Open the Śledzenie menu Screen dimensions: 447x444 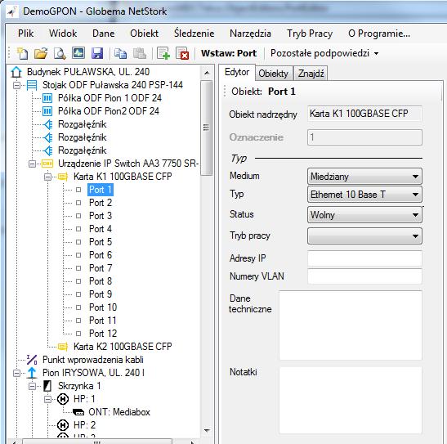(x=194, y=34)
